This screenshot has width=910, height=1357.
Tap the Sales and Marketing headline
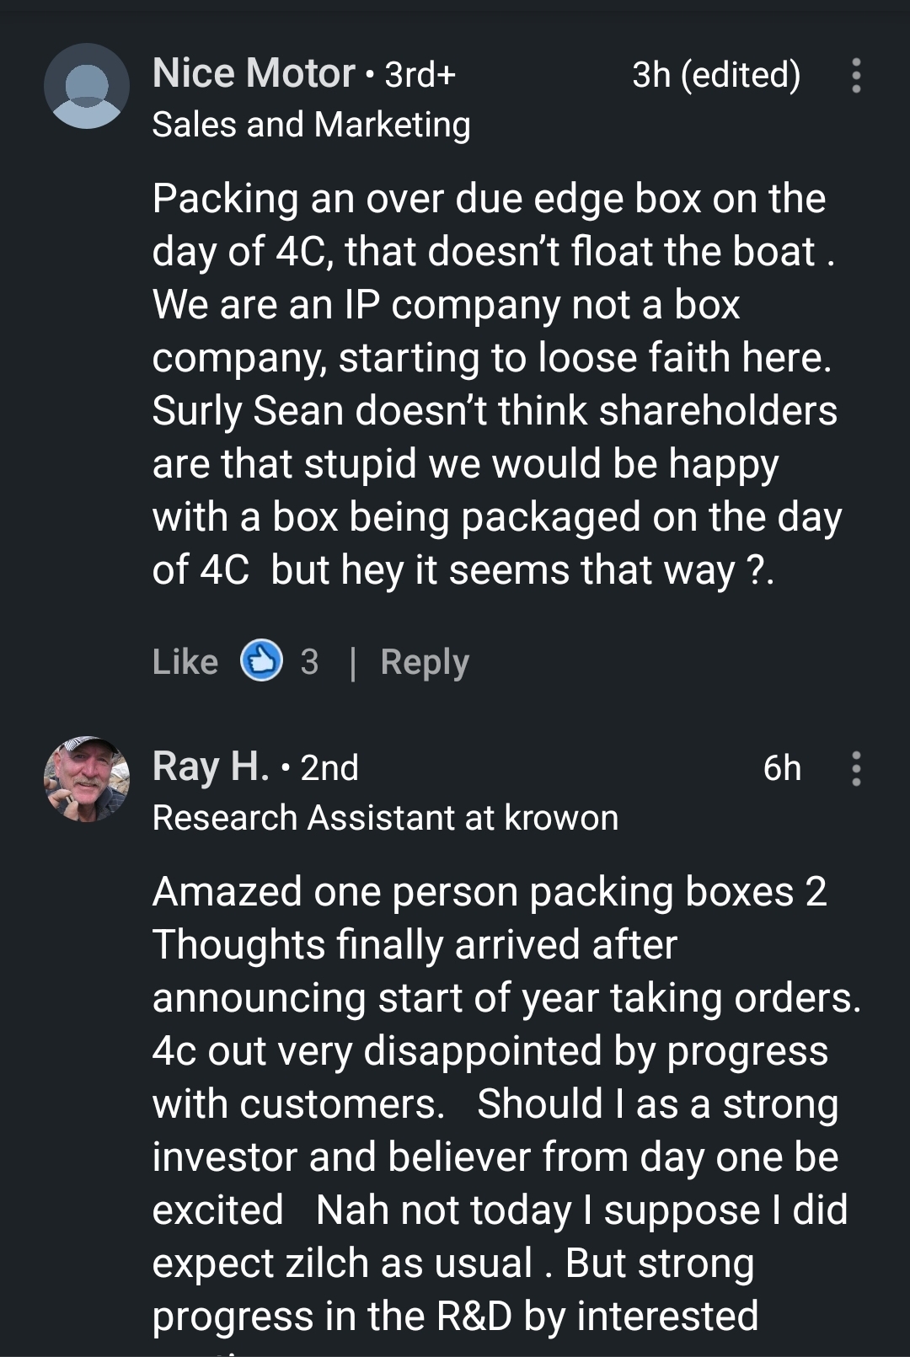311,125
